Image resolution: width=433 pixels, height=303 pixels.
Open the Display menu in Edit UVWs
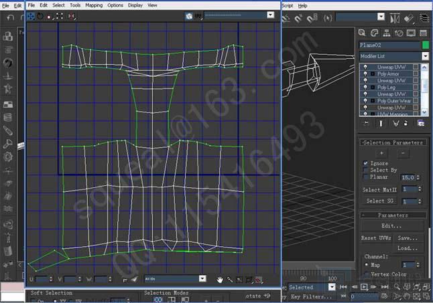(135, 5)
